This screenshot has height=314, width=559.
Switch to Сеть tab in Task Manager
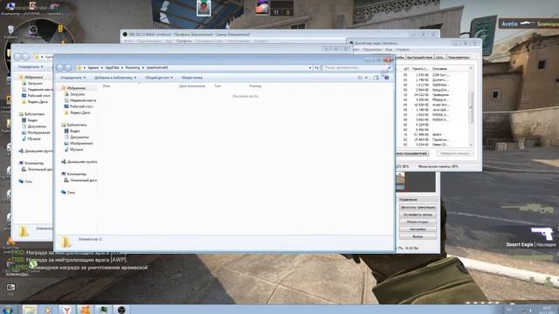[x=439, y=58]
